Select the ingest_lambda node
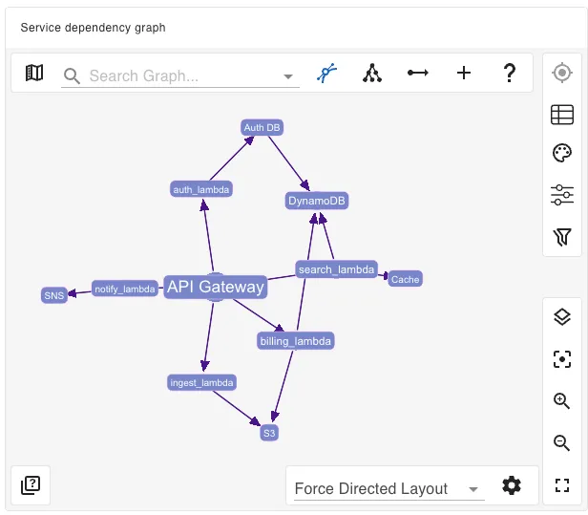The height and width of the screenshot is (515, 588). point(201,382)
